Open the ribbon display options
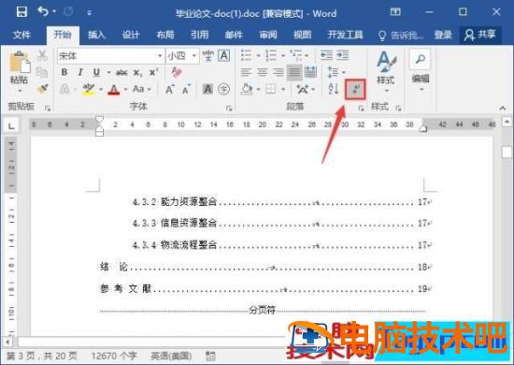 click(395, 12)
